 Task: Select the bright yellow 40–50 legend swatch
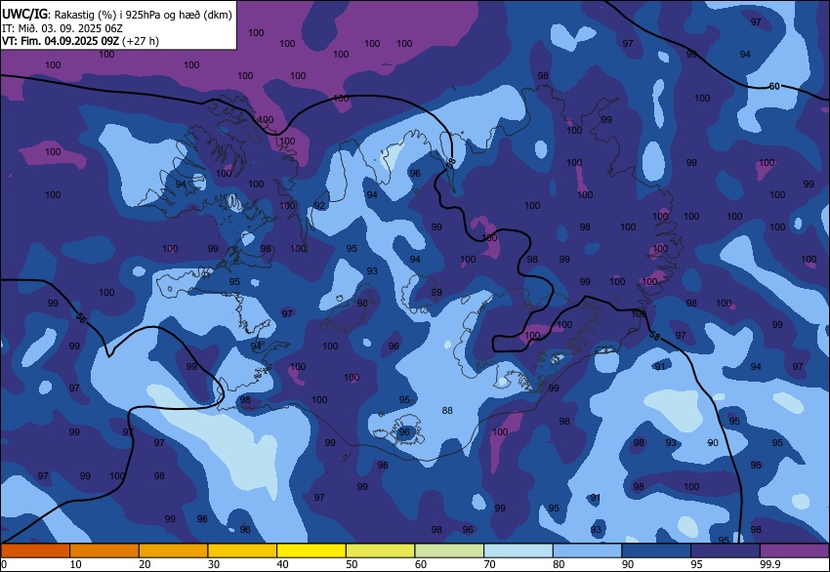coord(311,551)
